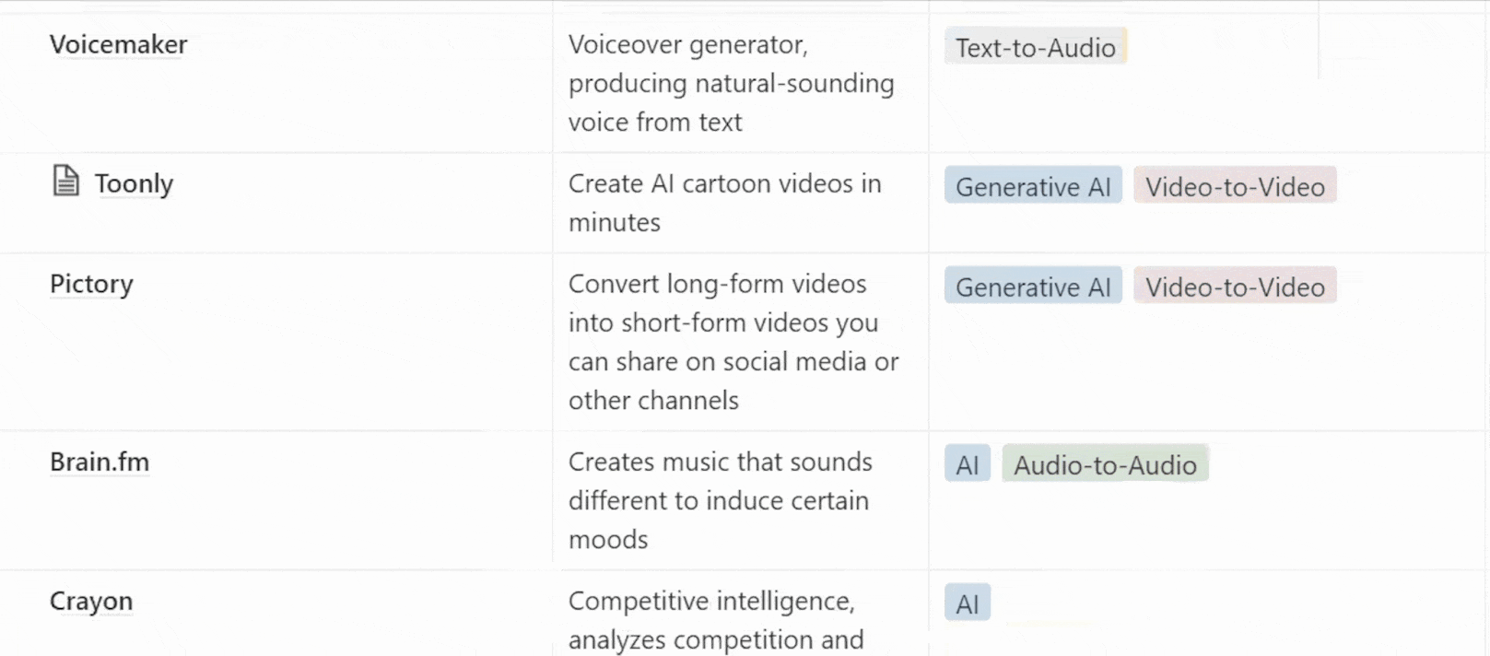The width and height of the screenshot is (1490, 656).
Task: Select the Audio-to-Audio tag in Brain.fm row
Action: pyautogui.click(x=1105, y=464)
